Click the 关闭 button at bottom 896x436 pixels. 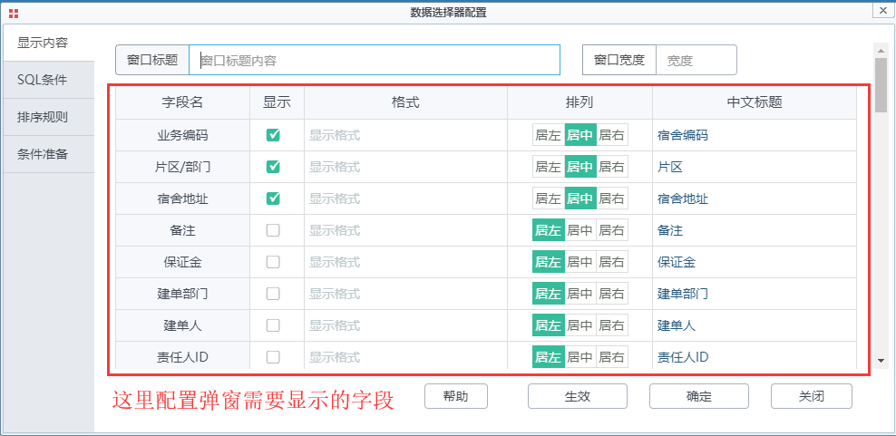(811, 396)
